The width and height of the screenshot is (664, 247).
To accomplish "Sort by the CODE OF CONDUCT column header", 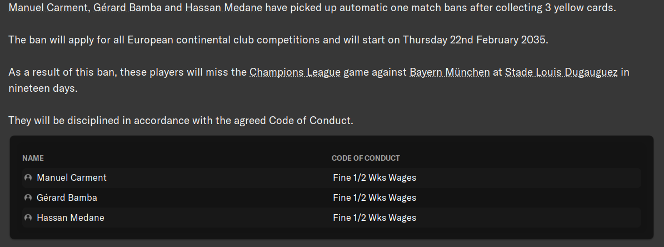I will click(x=366, y=159).
